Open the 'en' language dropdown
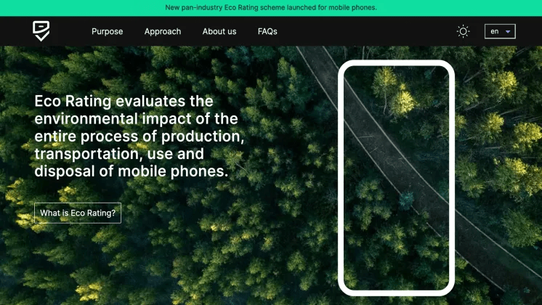 pyautogui.click(x=500, y=31)
